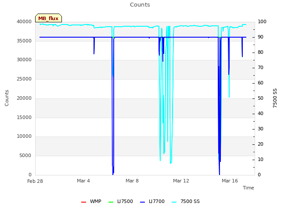This screenshot has height=210, width=281.
Task: Click the Time x-axis label
Action: [249, 188]
